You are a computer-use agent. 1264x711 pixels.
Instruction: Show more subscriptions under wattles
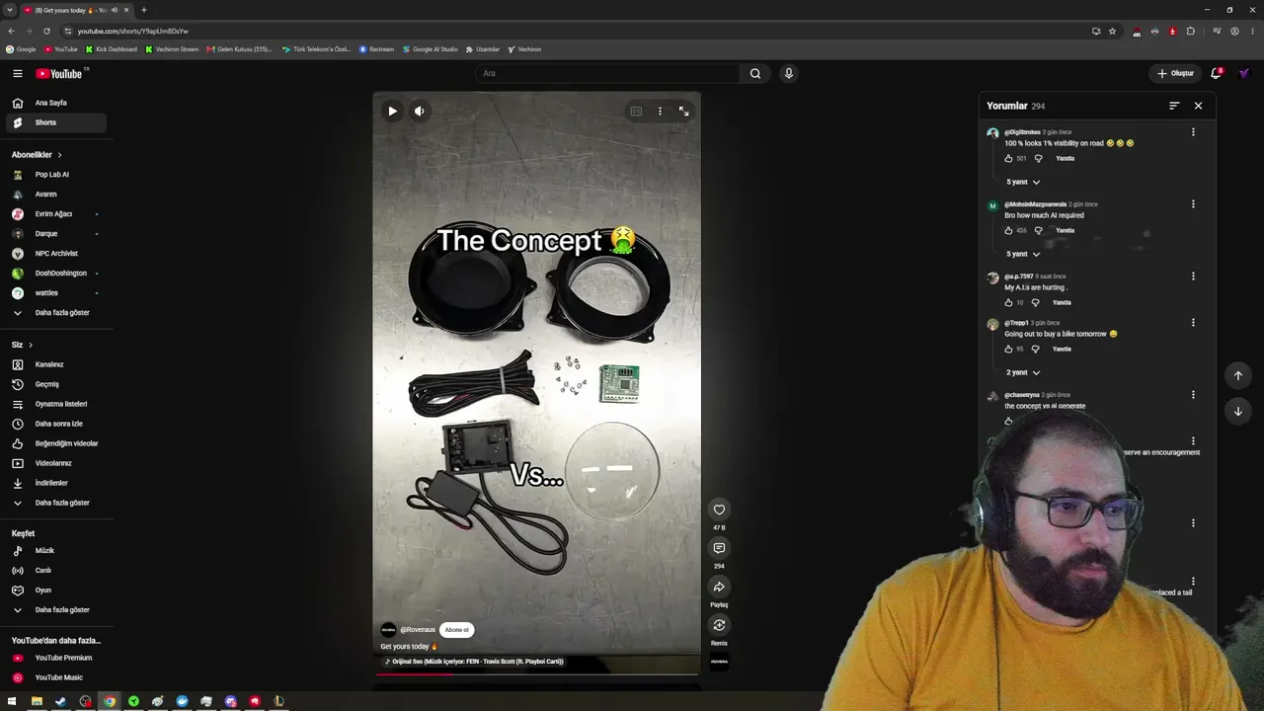click(x=57, y=313)
